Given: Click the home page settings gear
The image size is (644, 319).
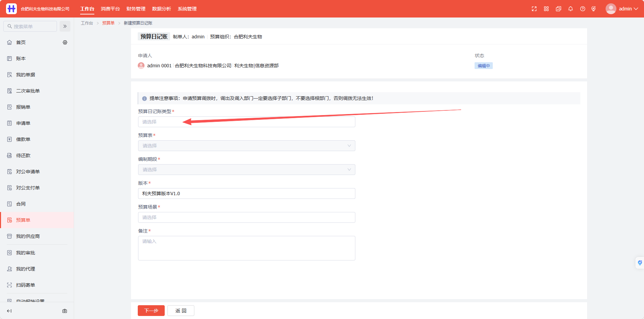Looking at the screenshot, I should pos(65,42).
